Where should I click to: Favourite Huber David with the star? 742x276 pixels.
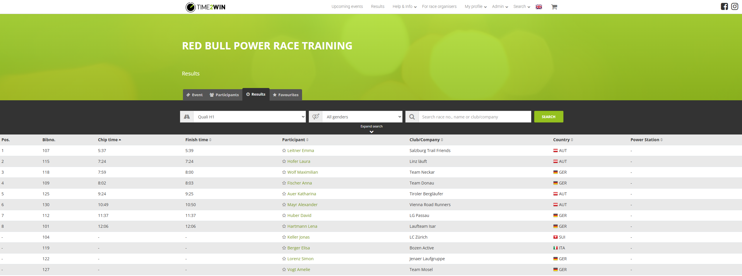[284, 215]
